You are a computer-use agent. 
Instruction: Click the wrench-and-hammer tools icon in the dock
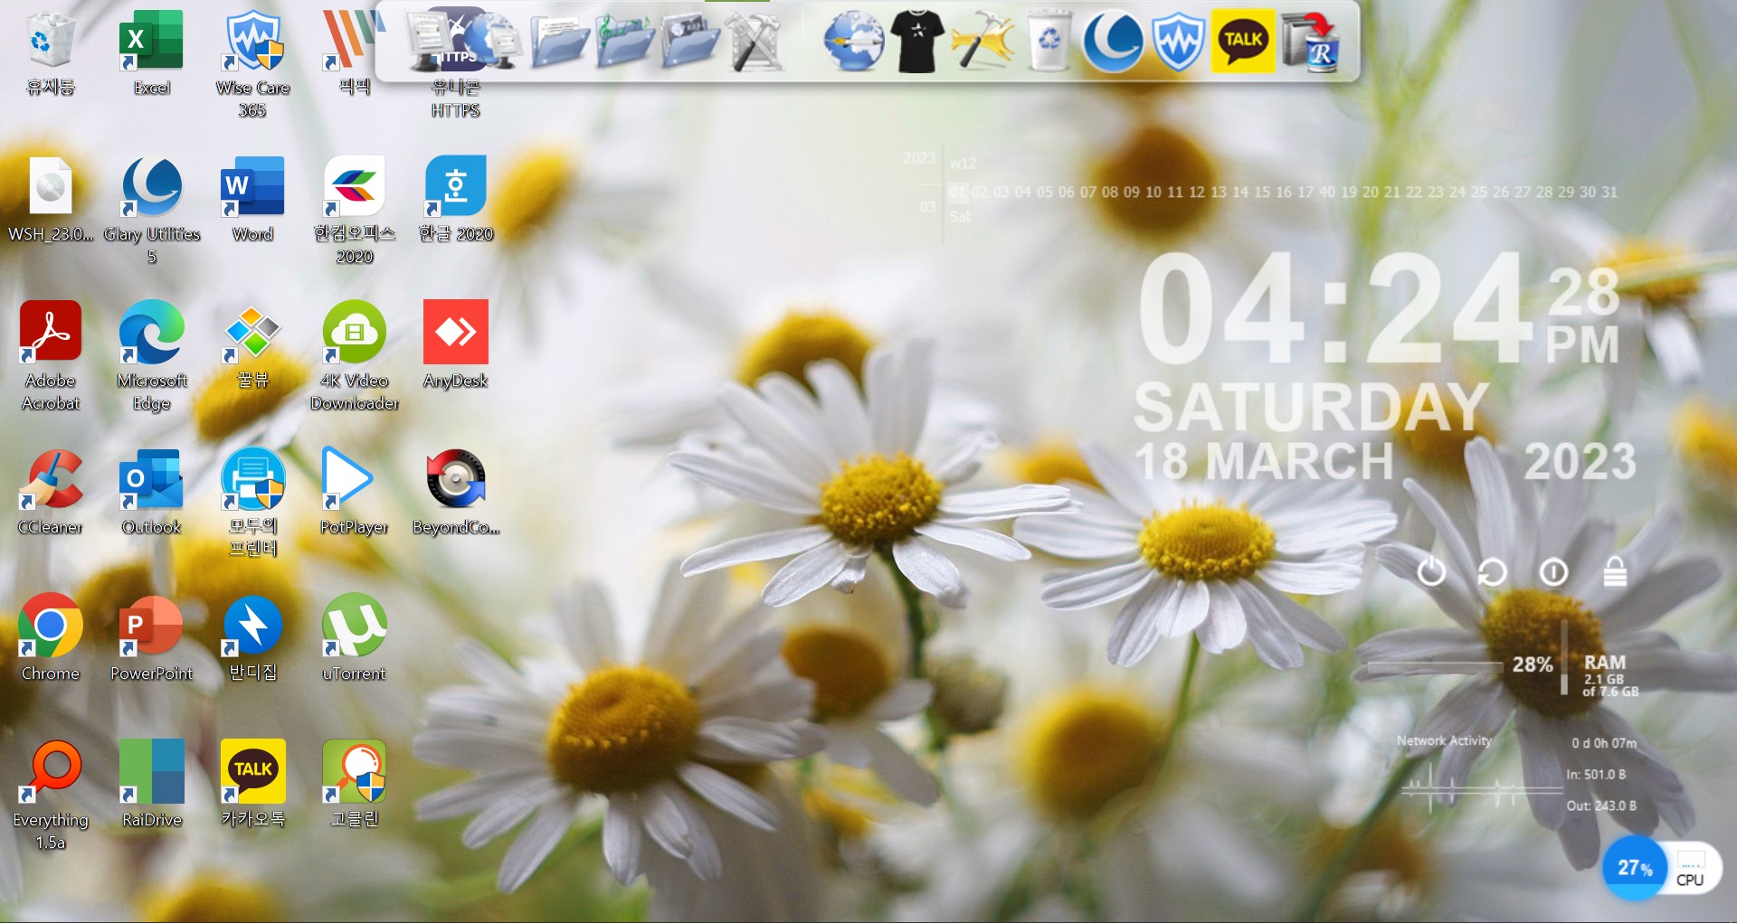tap(755, 42)
